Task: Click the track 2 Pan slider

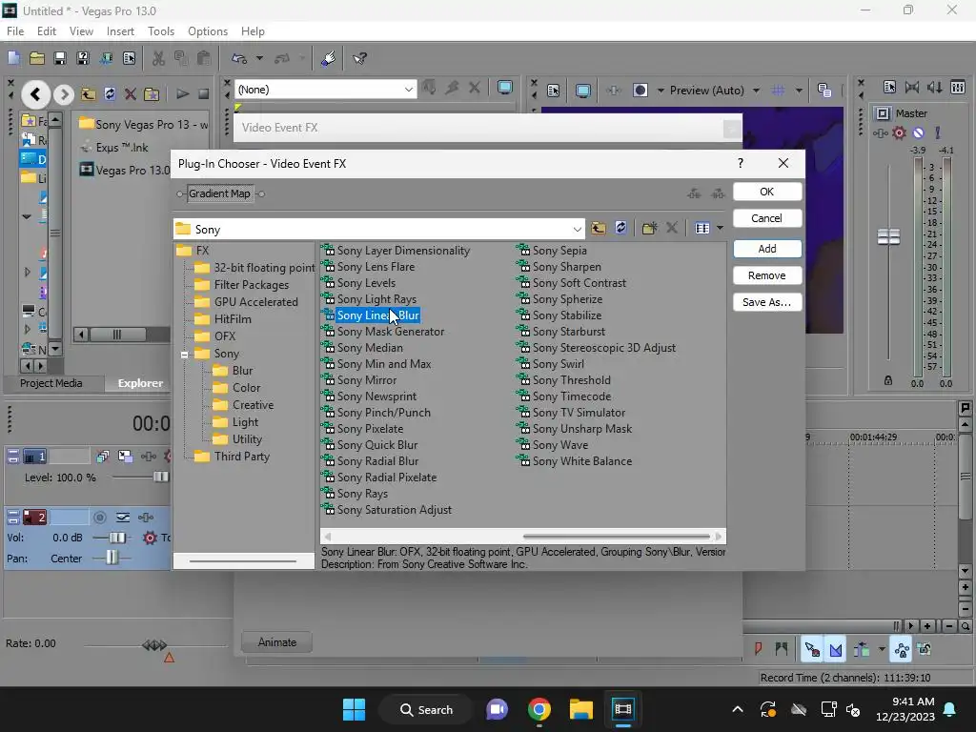Action: [x=112, y=557]
